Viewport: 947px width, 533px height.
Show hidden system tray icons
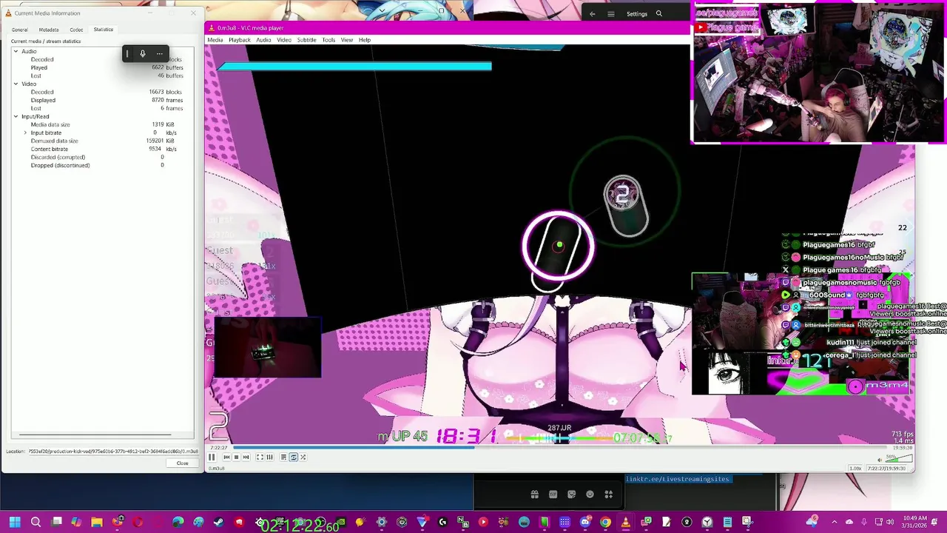pyautogui.click(x=835, y=523)
